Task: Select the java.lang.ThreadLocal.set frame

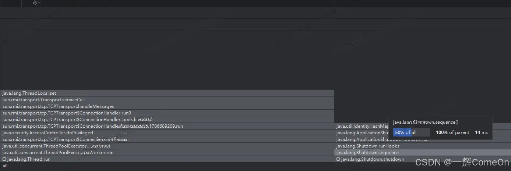Action: coord(167,93)
